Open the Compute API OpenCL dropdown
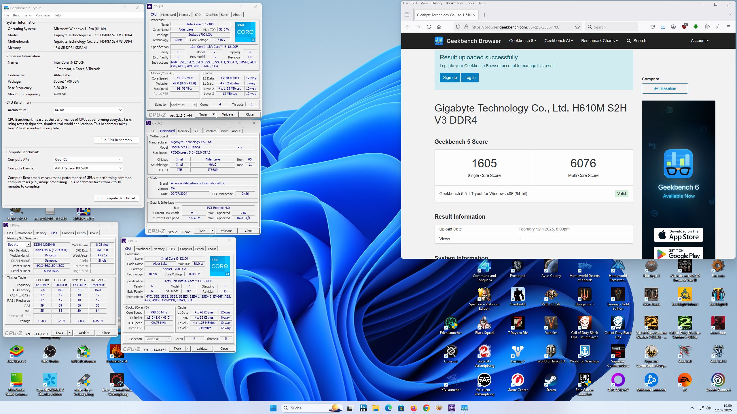737x414 pixels. (x=88, y=159)
